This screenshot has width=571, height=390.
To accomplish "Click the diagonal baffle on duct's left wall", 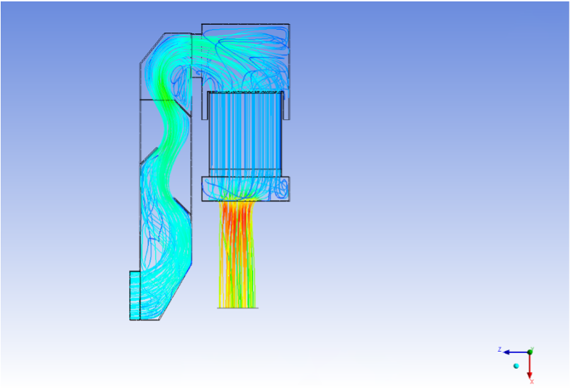I will click(x=147, y=155).
